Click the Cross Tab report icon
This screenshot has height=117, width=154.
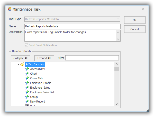click(x=27, y=78)
